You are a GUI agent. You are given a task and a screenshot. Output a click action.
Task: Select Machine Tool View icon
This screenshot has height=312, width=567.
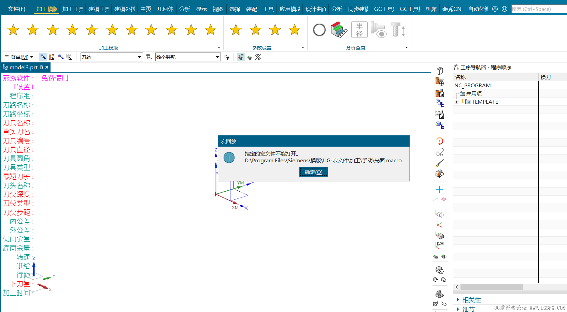(52, 57)
